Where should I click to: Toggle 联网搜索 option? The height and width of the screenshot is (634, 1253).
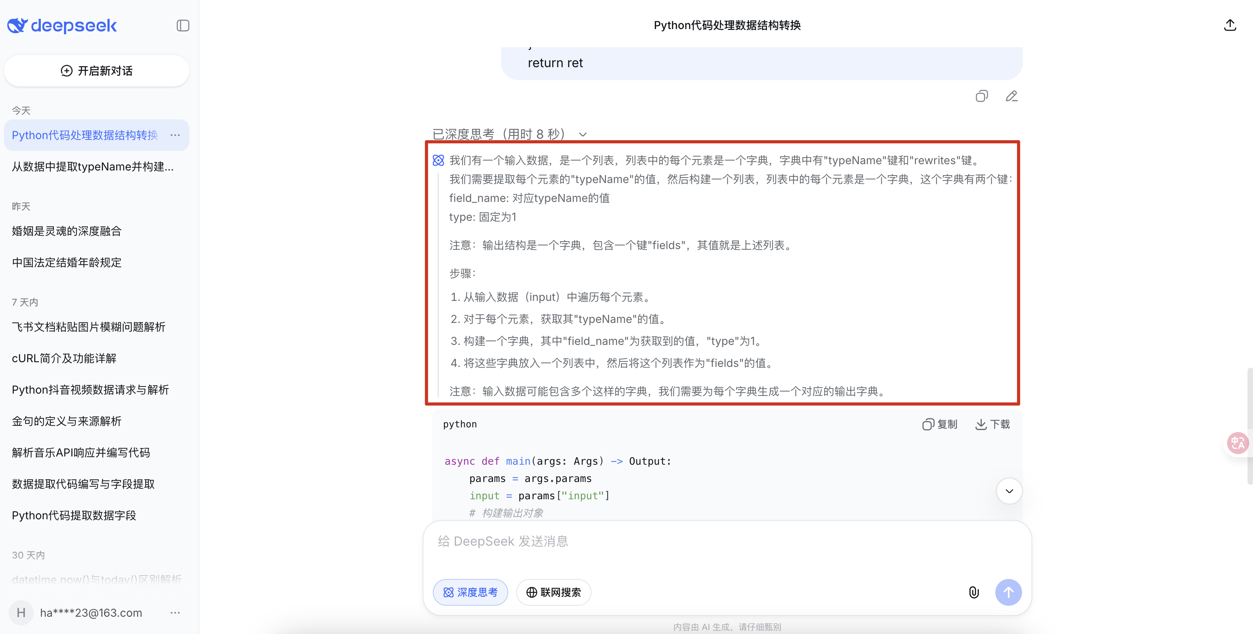553,592
